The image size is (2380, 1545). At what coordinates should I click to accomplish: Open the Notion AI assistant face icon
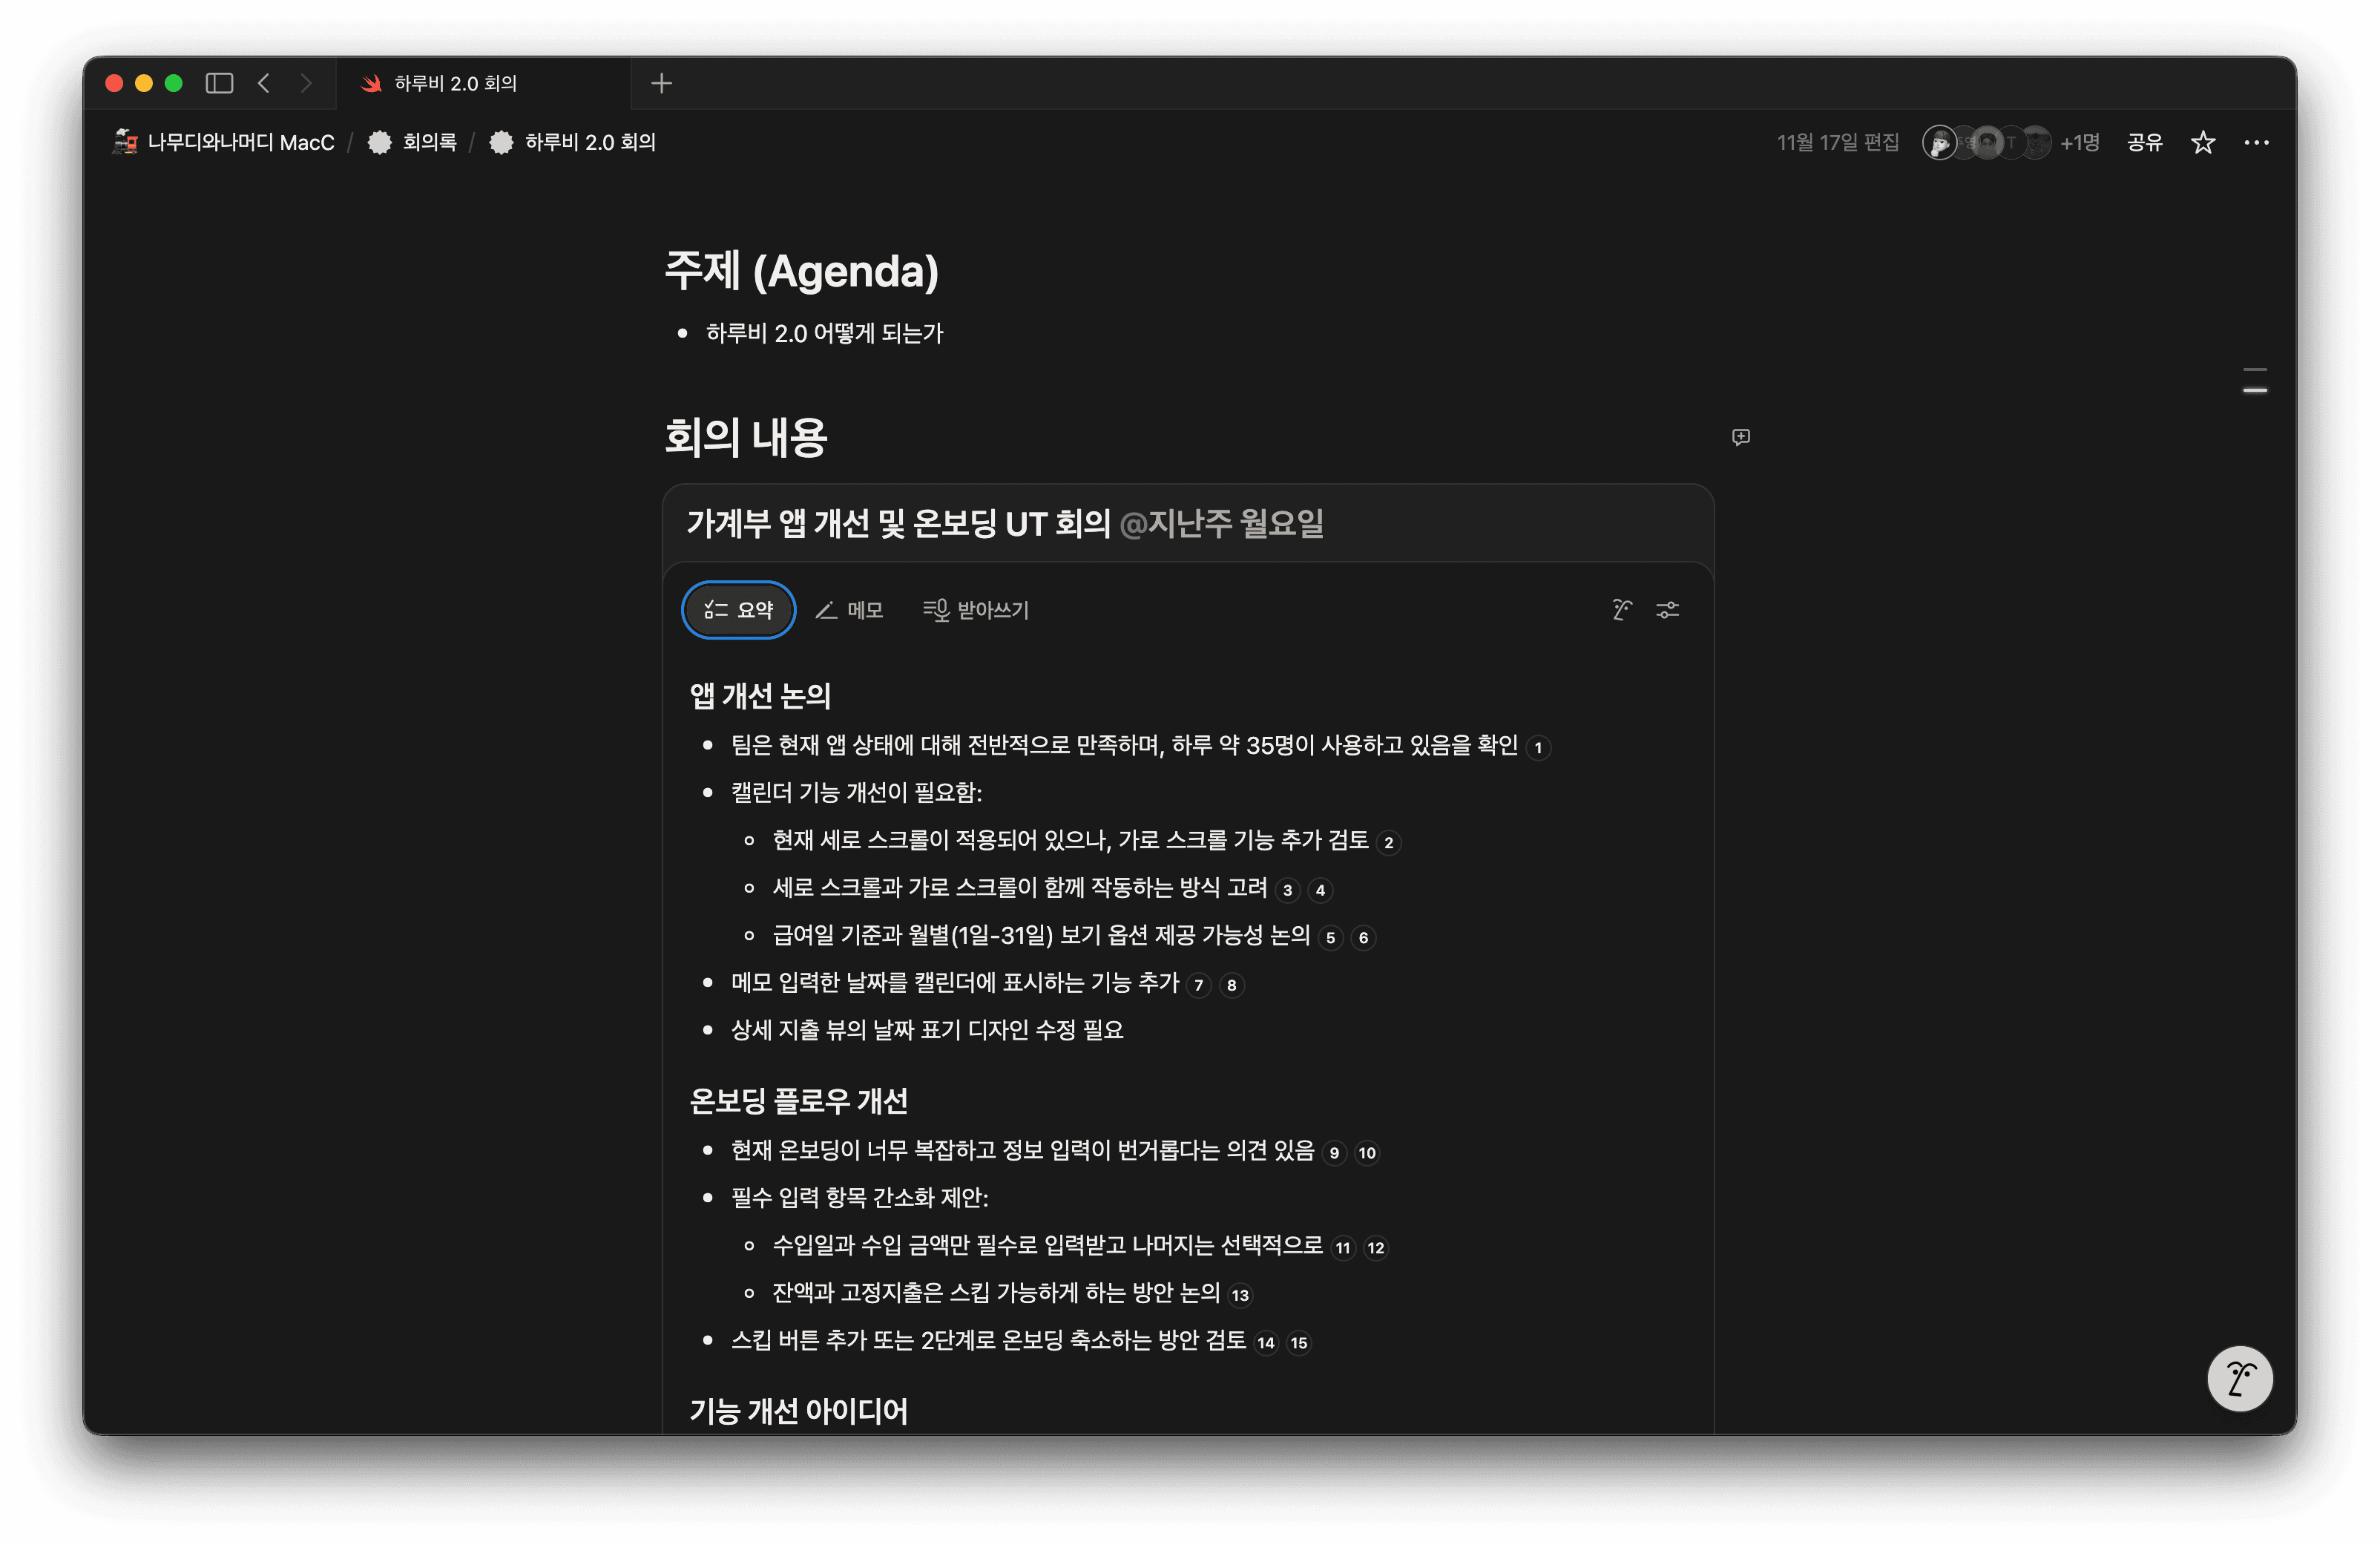pyautogui.click(x=2240, y=1378)
